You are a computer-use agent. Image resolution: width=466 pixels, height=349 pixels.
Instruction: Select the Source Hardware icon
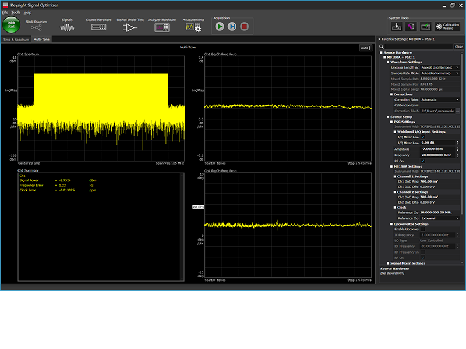pyautogui.click(x=98, y=27)
